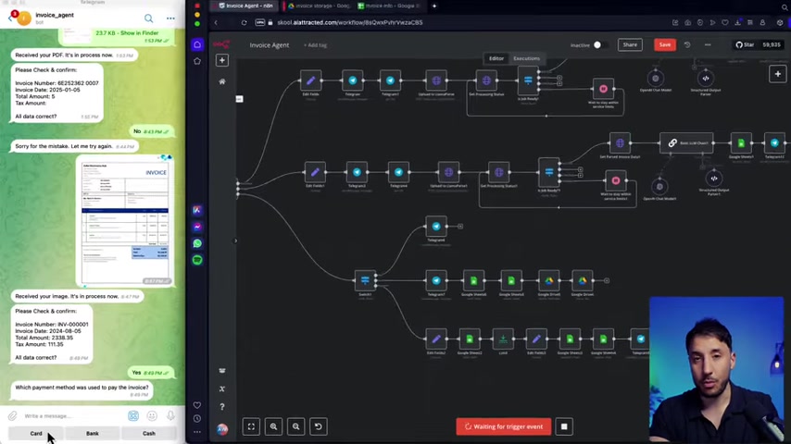Open Telegram chat more options menu
The height and width of the screenshot is (444, 791).
(x=170, y=18)
